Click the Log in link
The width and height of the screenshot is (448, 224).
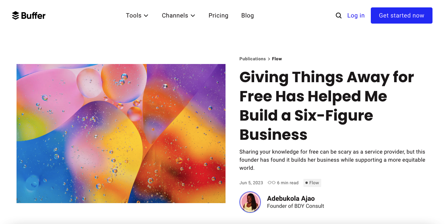coord(356,15)
